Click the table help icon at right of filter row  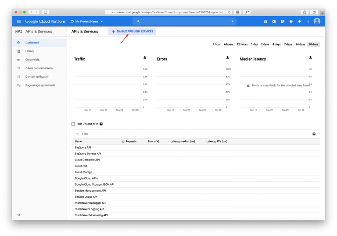[314, 134]
